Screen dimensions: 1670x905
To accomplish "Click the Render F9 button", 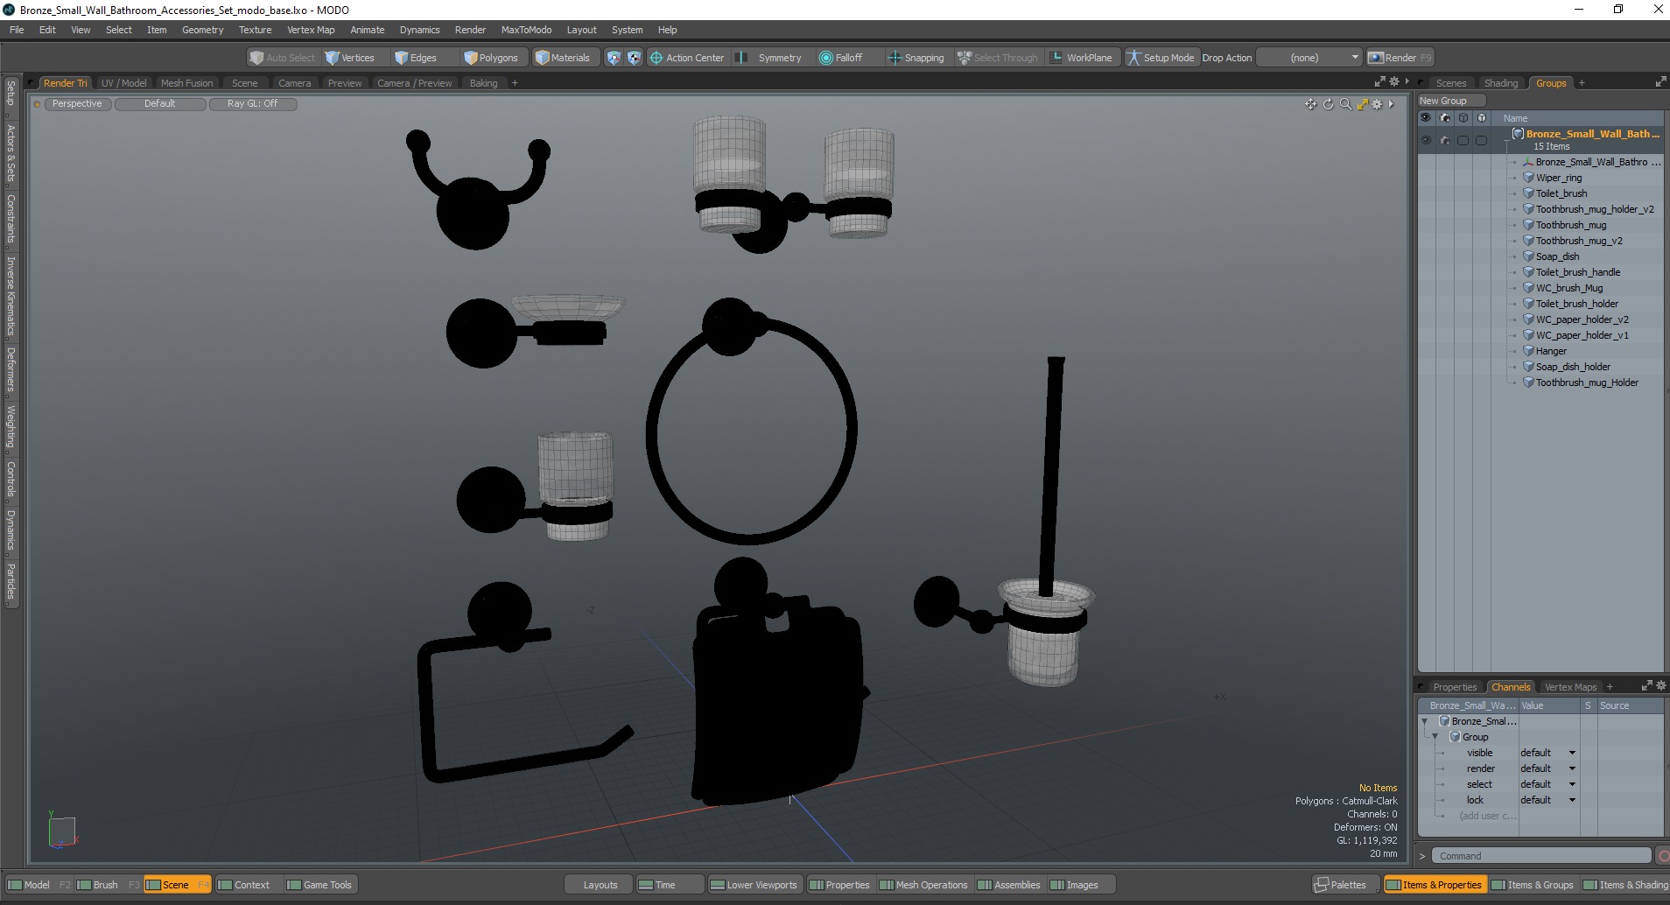I will click(x=1400, y=58).
